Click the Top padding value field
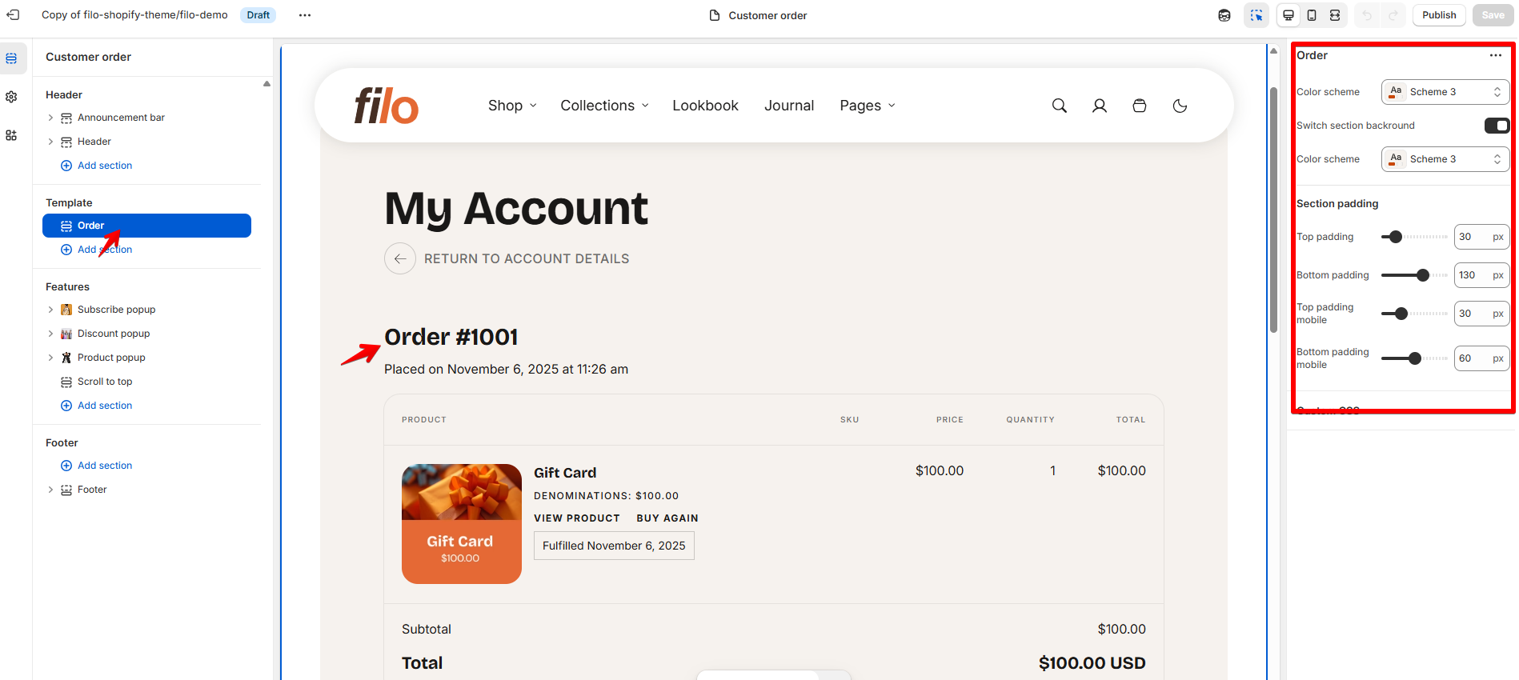Image resolution: width=1519 pixels, height=680 pixels. 1481,237
